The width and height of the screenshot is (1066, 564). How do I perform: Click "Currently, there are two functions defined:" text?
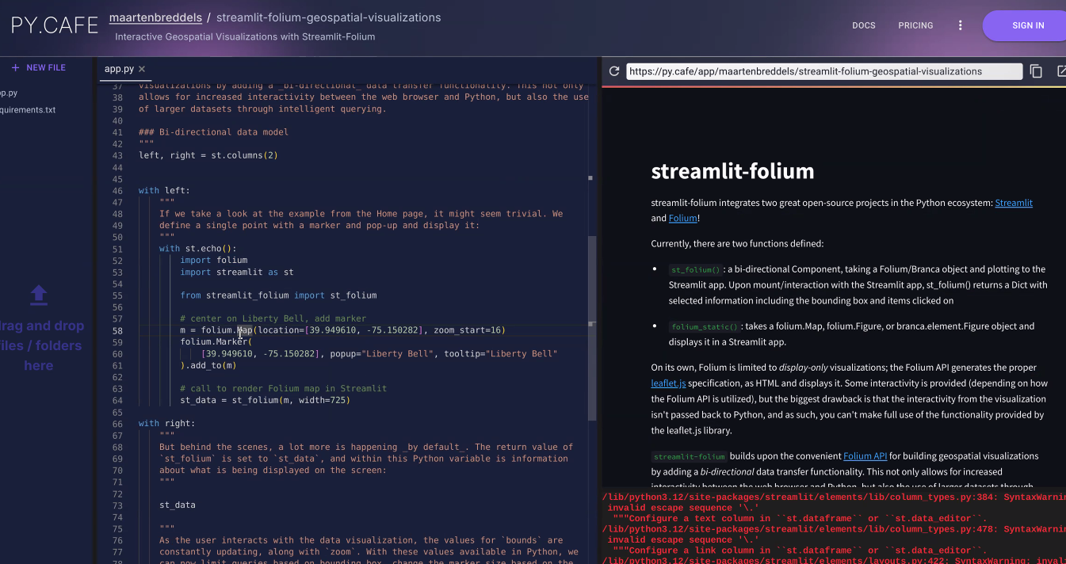pyautogui.click(x=738, y=243)
